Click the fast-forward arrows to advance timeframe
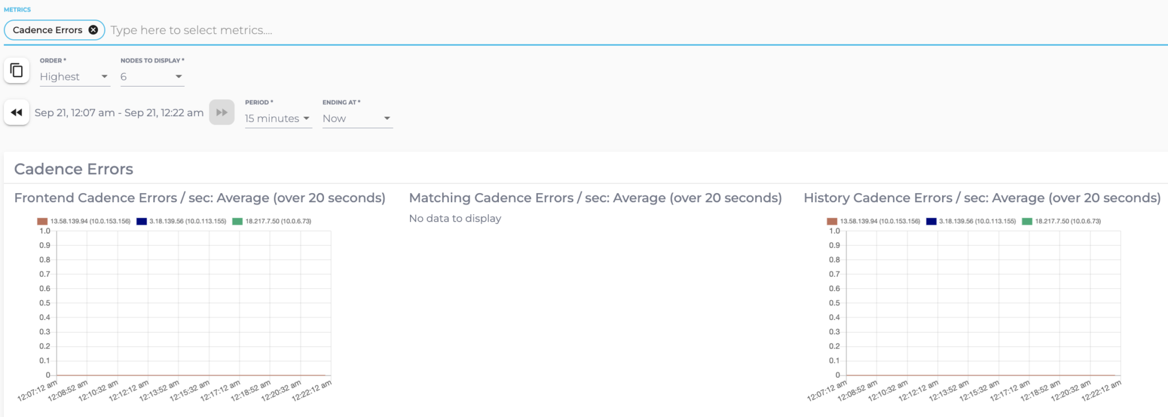 pos(222,112)
